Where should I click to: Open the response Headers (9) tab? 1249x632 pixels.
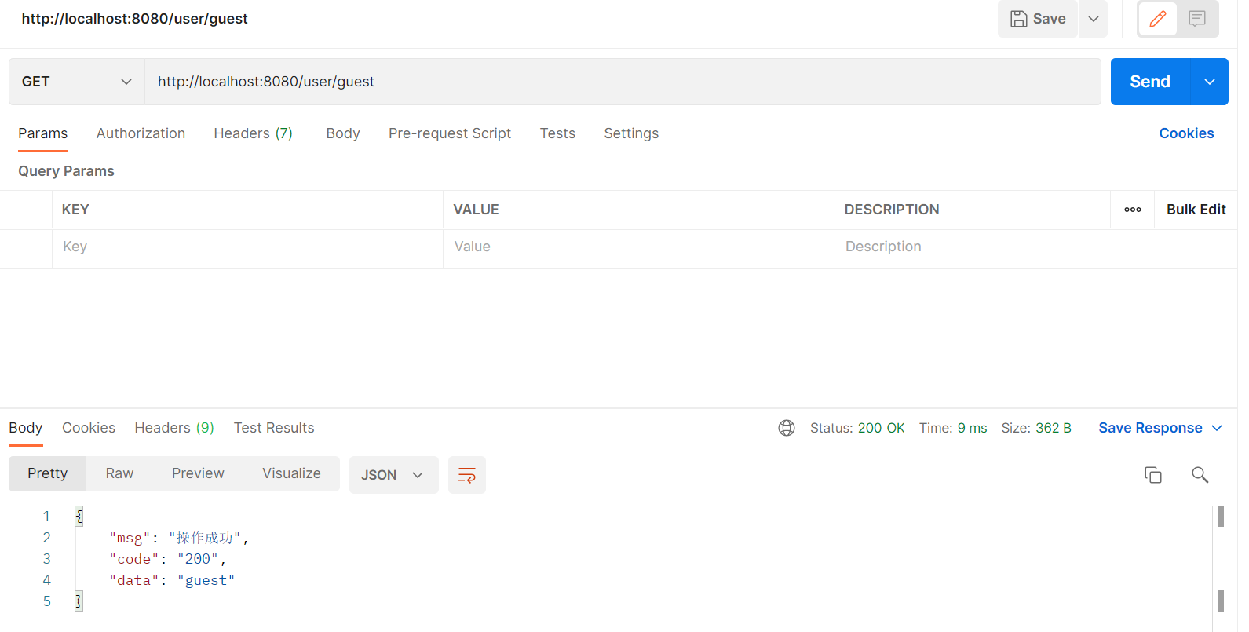pyautogui.click(x=174, y=428)
